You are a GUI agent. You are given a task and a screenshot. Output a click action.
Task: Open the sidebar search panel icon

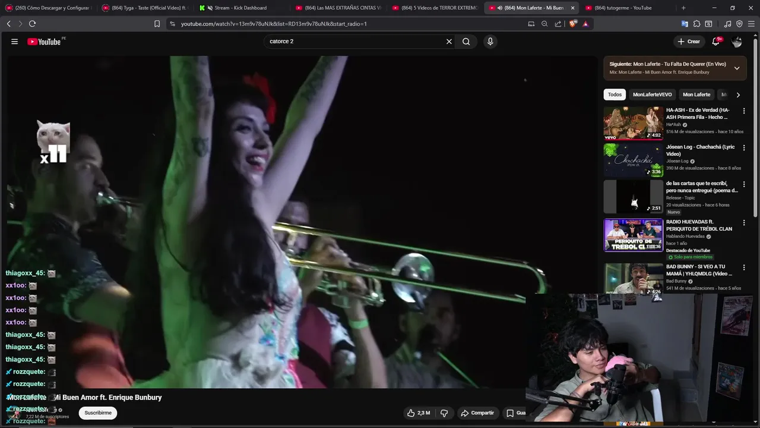tap(708, 24)
